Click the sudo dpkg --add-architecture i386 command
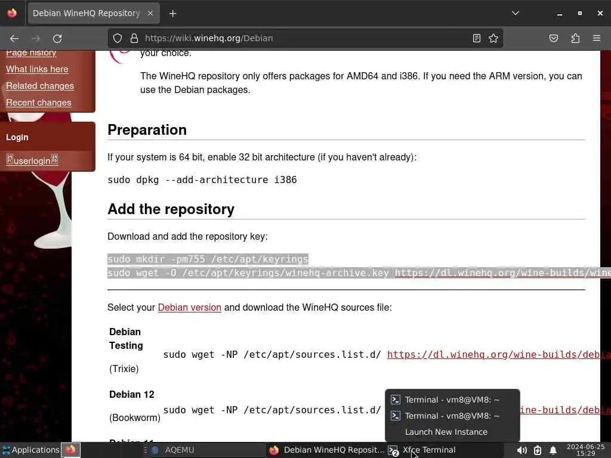Screen dimensions: 611x458 (202, 180)
